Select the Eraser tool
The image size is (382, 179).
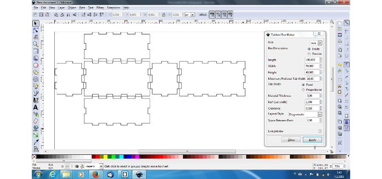(x=36, y=121)
